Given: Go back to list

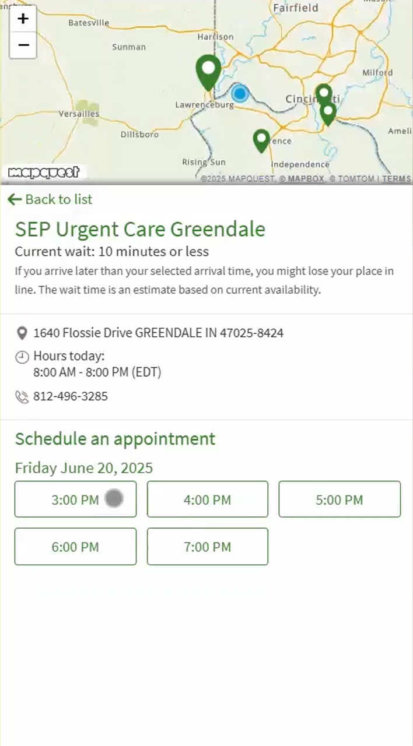Looking at the screenshot, I should (x=50, y=199).
